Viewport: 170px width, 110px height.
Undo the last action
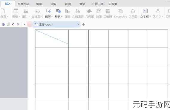point(13,24)
